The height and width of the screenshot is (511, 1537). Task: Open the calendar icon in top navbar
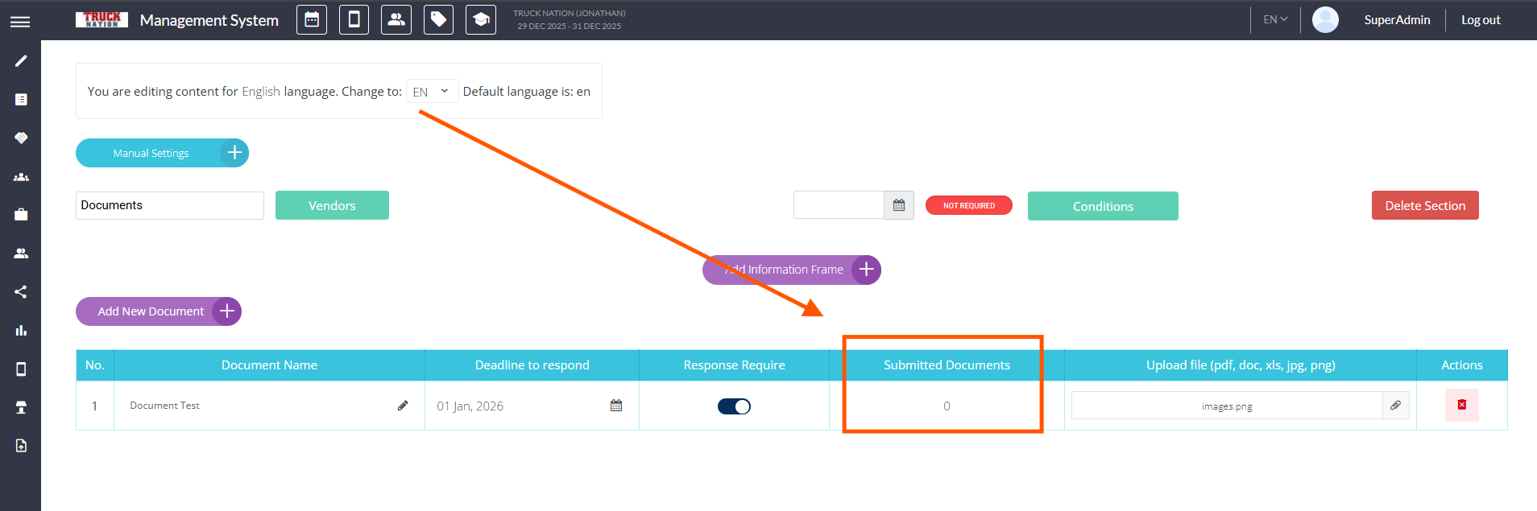click(312, 20)
